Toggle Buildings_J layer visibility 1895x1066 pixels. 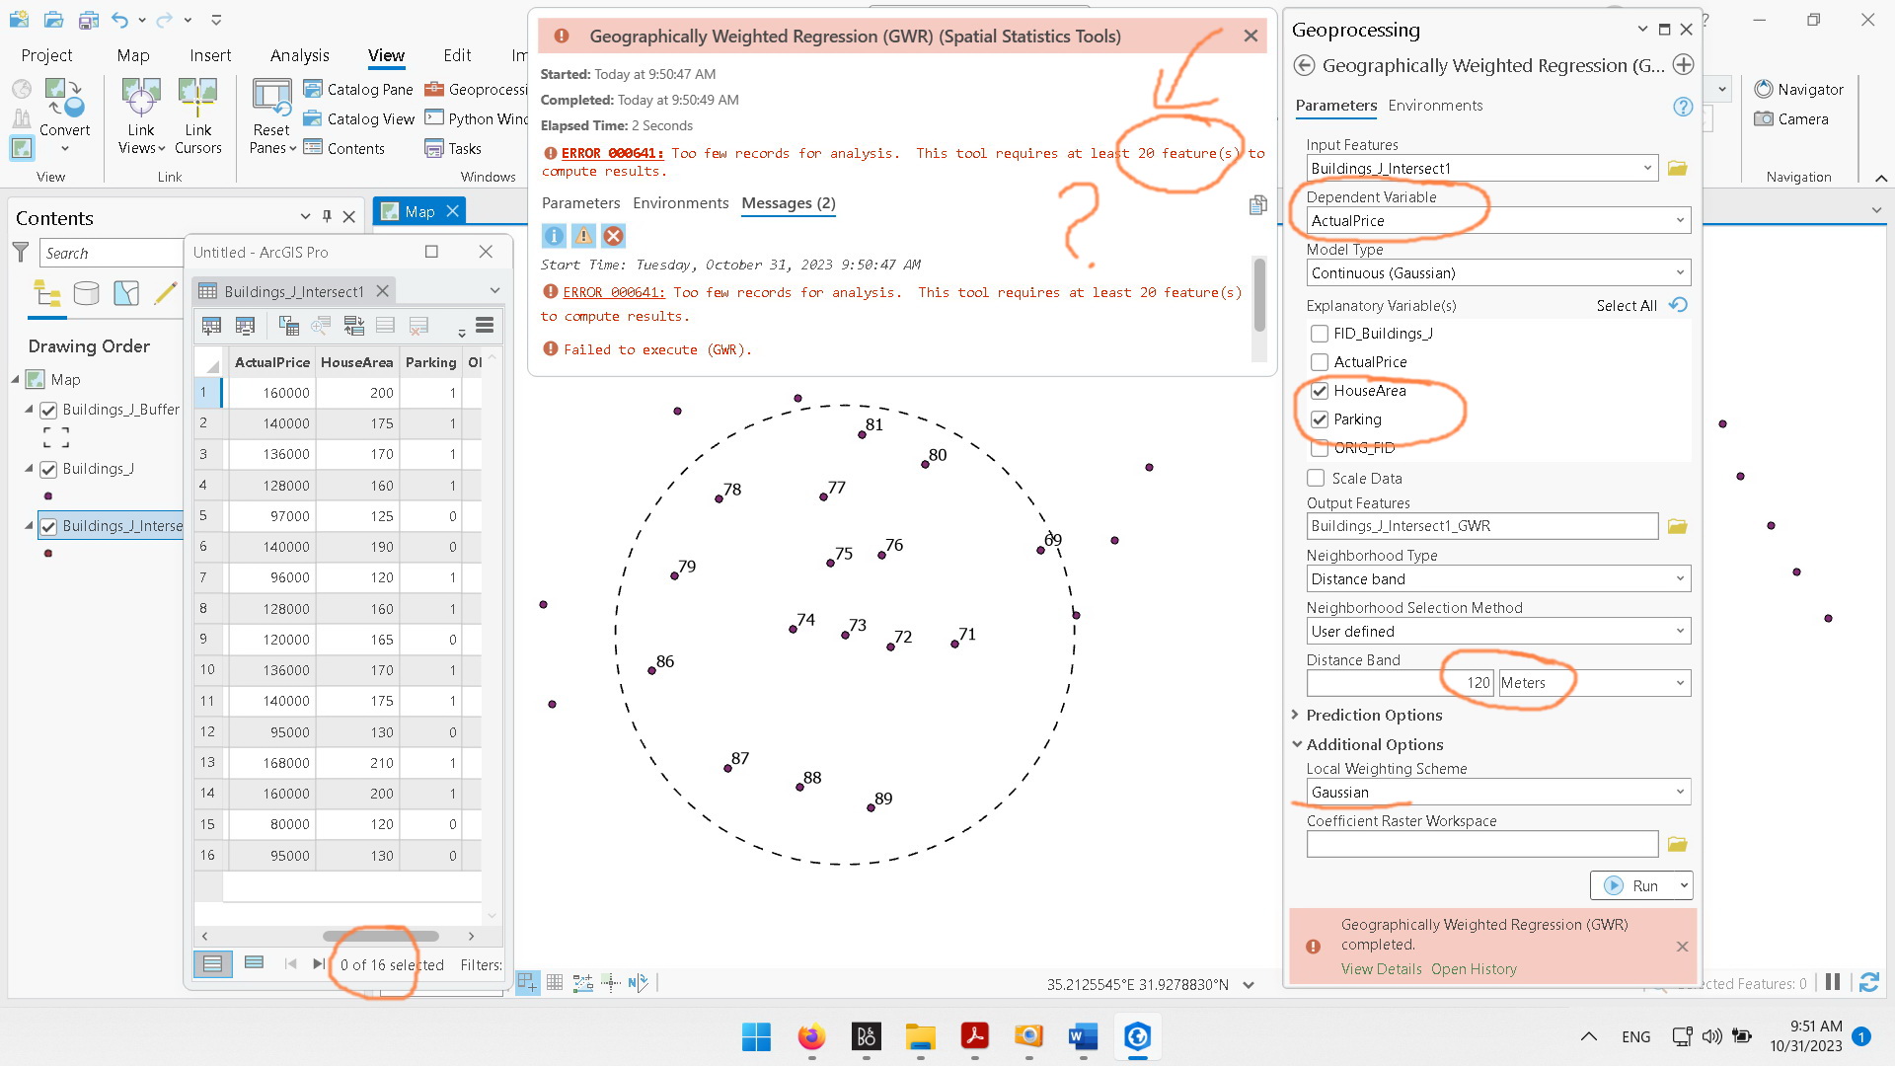pos(48,469)
